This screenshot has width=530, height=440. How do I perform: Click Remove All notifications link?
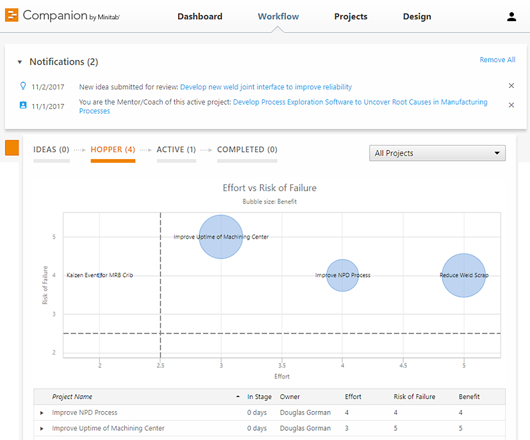pos(497,60)
